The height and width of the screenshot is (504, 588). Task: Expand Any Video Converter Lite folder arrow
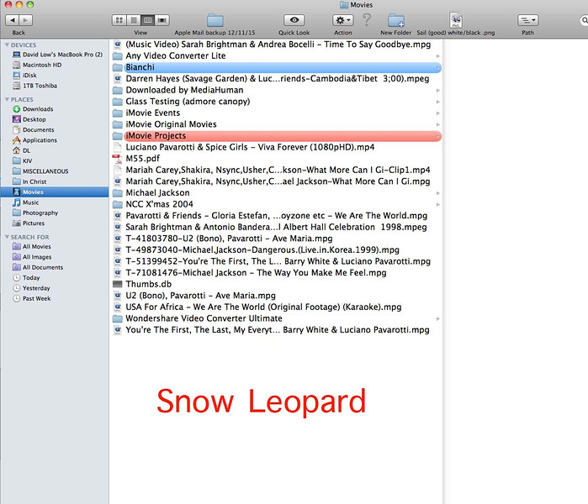coord(437,56)
